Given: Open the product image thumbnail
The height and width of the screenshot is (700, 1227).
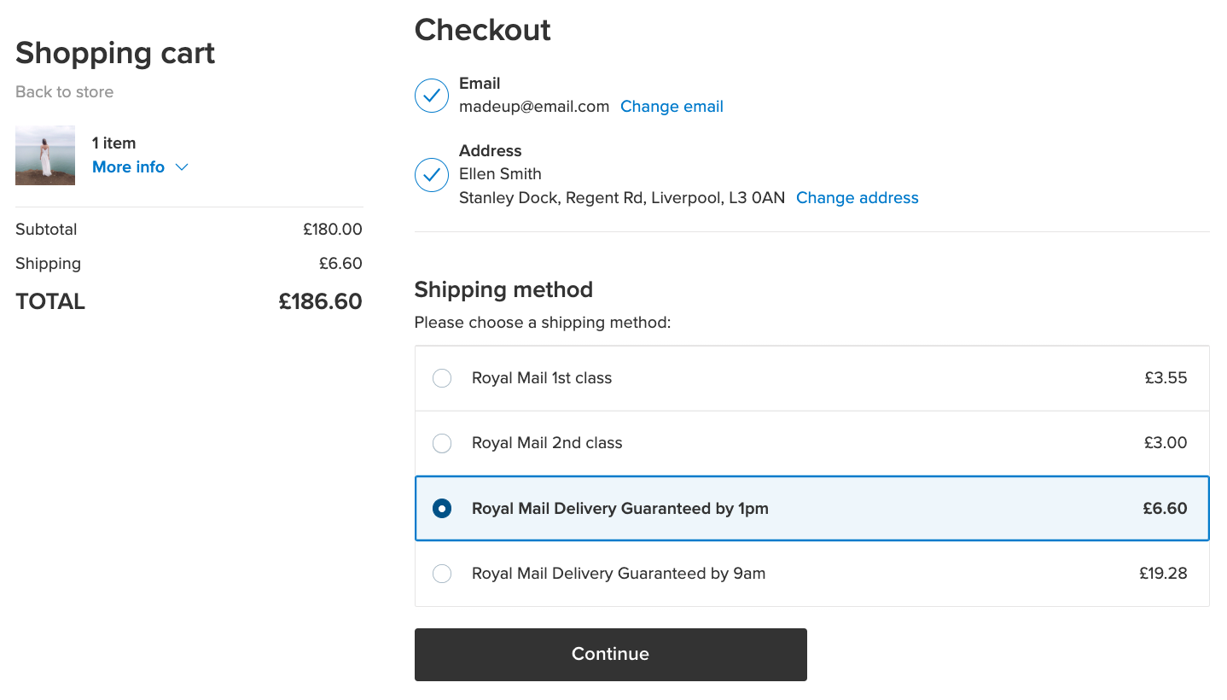Looking at the screenshot, I should (x=44, y=155).
